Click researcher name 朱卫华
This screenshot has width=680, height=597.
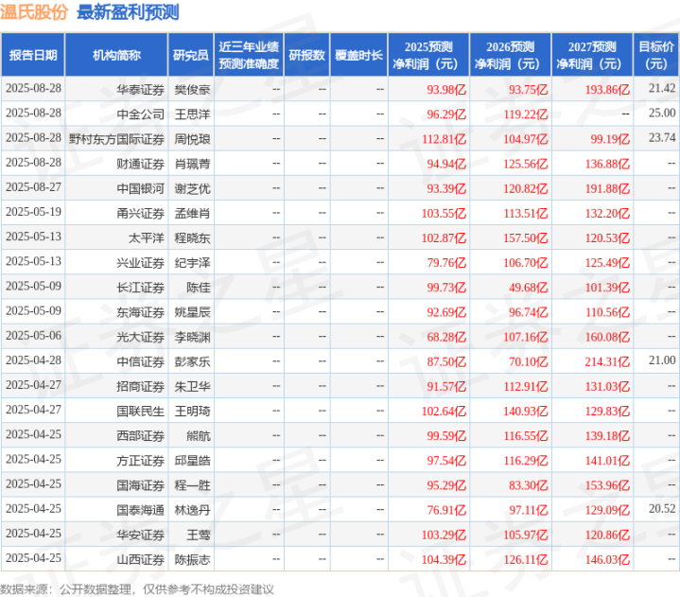coord(192,387)
